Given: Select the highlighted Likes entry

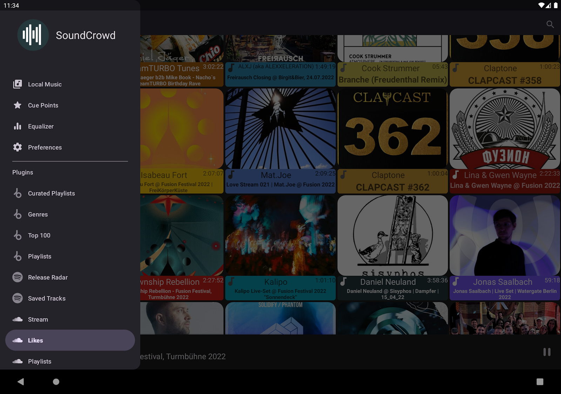Looking at the screenshot, I should point(70,340).
